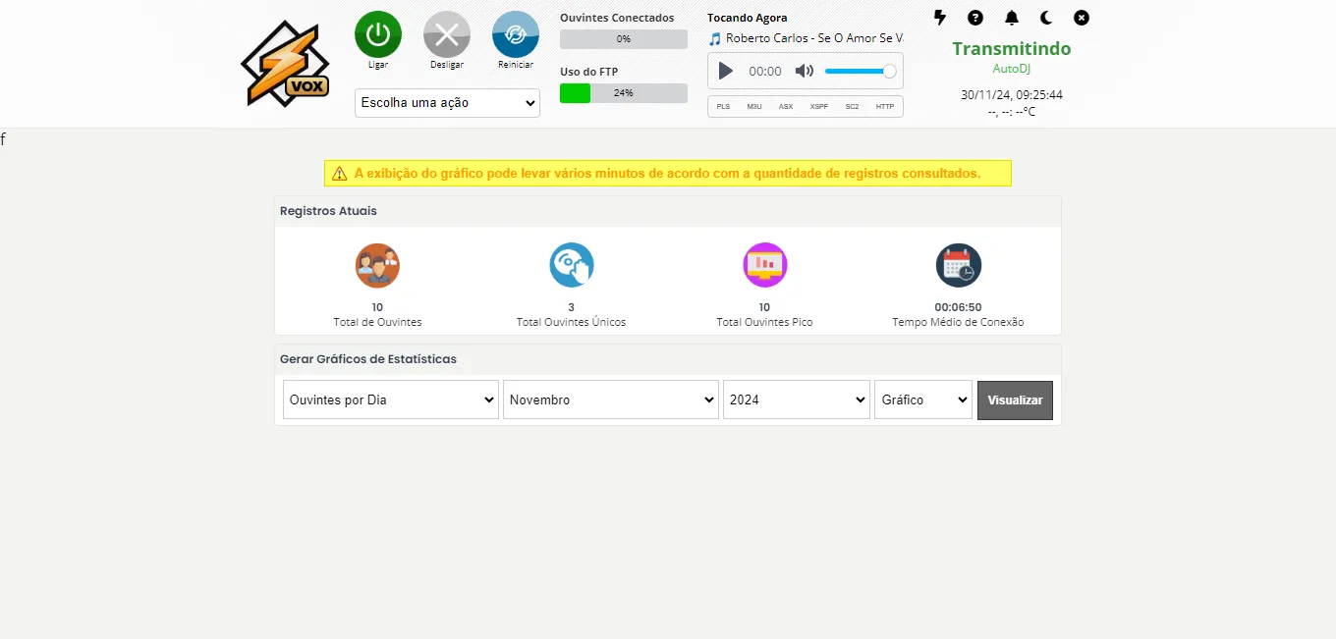Open the 'Escolha uma ação' dropdown
Screen dimensions: 1336x639
[x=447, y=103]
